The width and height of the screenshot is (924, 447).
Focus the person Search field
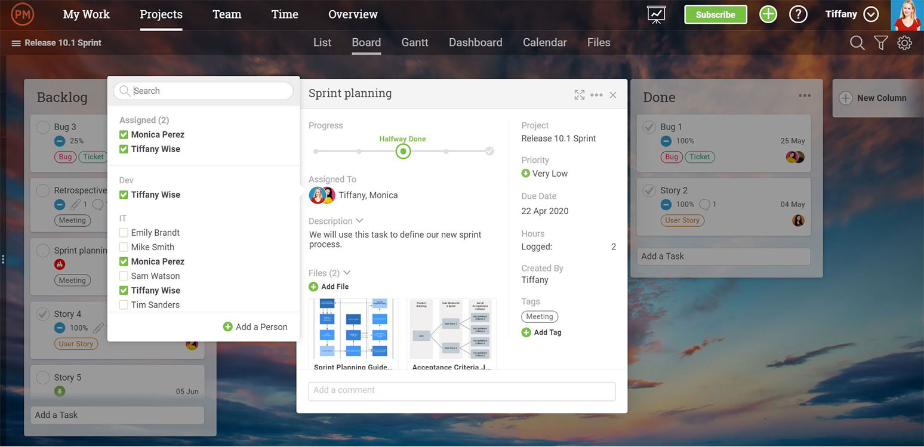203,91
